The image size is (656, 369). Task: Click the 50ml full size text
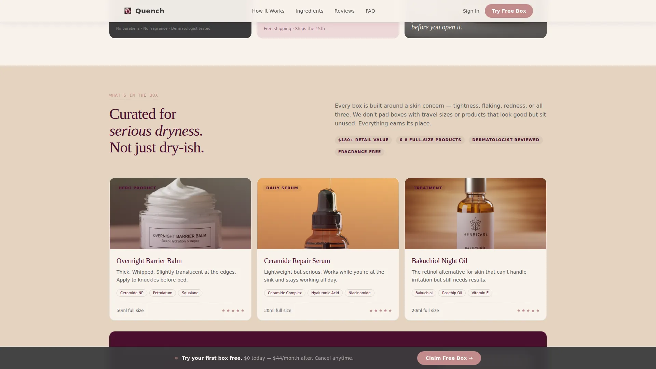130,311
